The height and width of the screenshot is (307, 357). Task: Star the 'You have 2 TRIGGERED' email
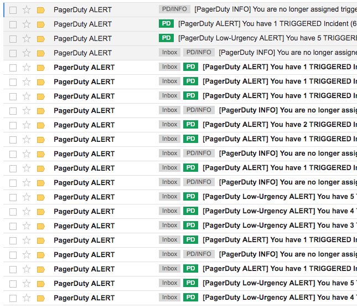(x=27, y=125)
